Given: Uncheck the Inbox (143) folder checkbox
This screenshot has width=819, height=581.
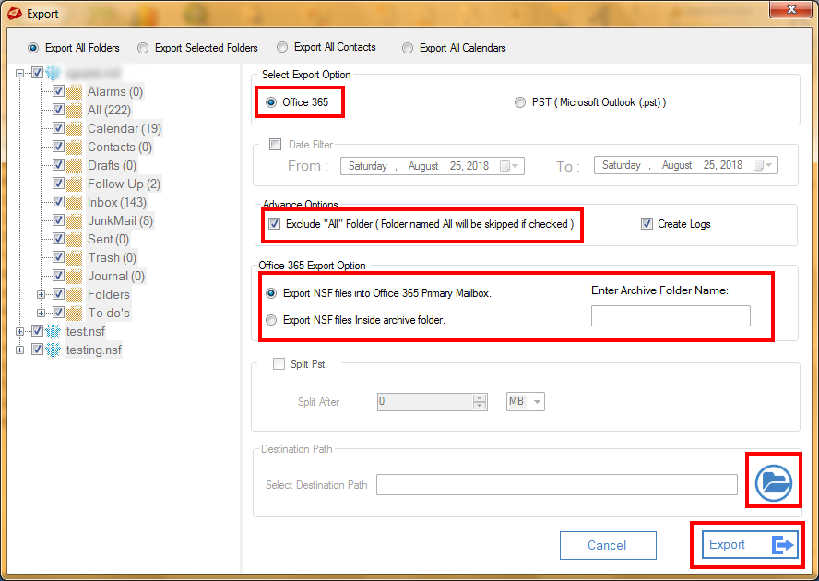Looking at the screenshot, I should point(58,202).
